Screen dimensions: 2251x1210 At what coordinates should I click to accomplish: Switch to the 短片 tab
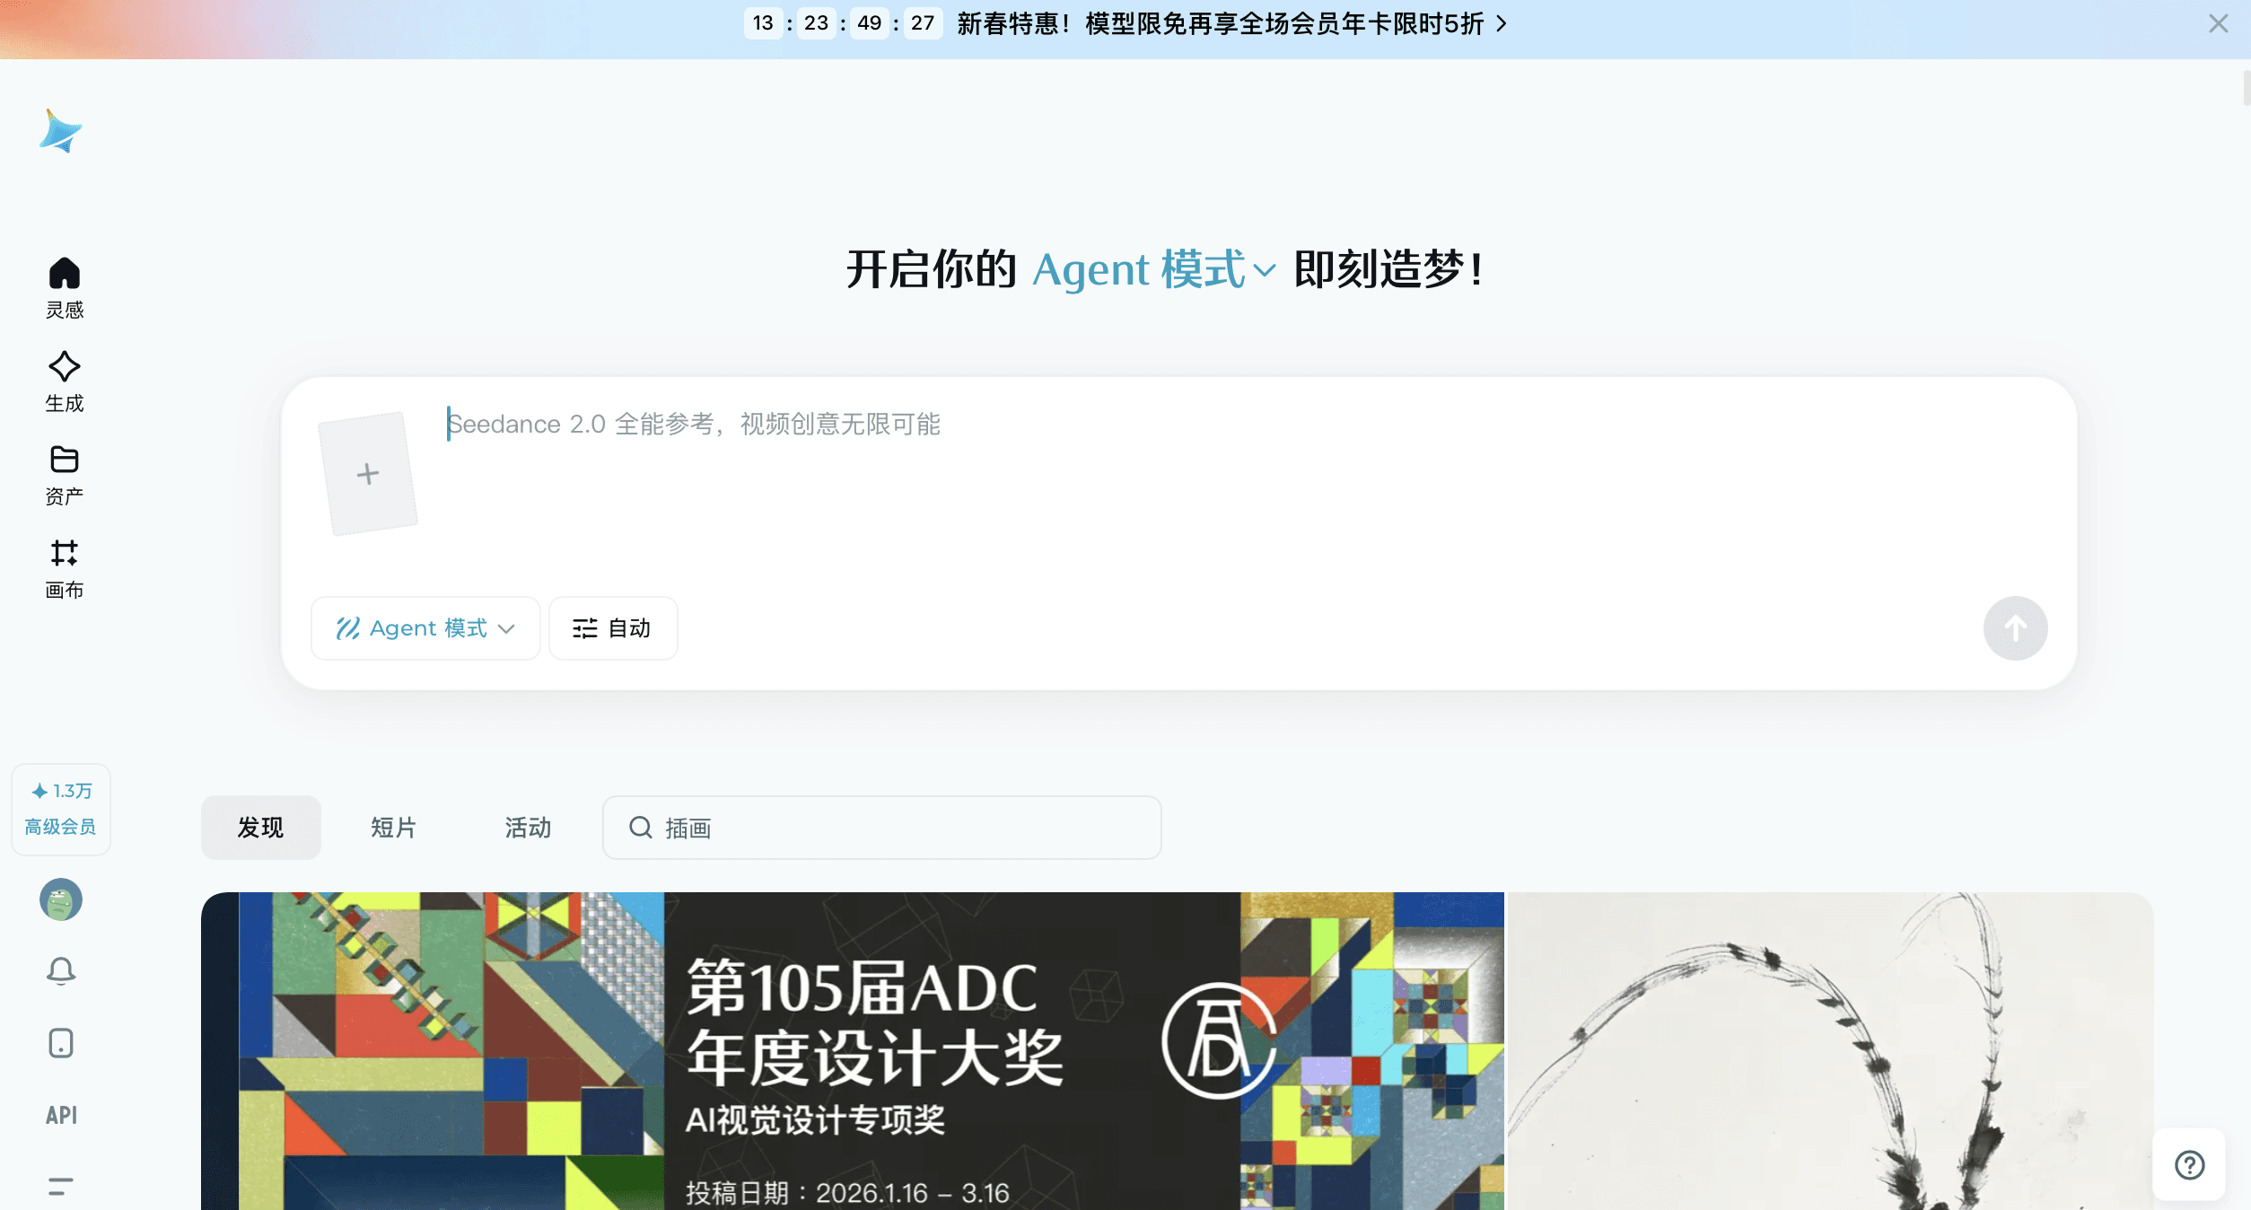click(x=393, y=828)
